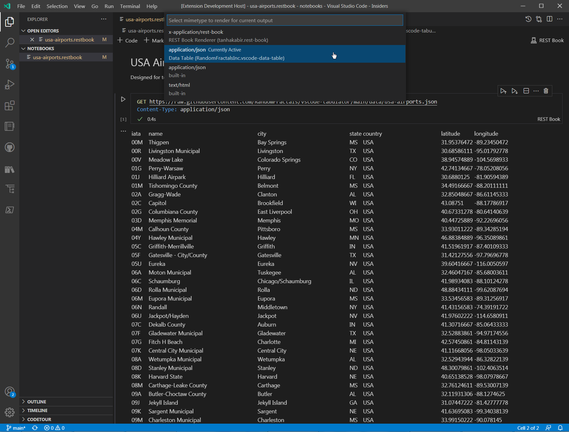Screen dimensions: 569x432
Task: Open the Run and Debug view
Action: 10,84
